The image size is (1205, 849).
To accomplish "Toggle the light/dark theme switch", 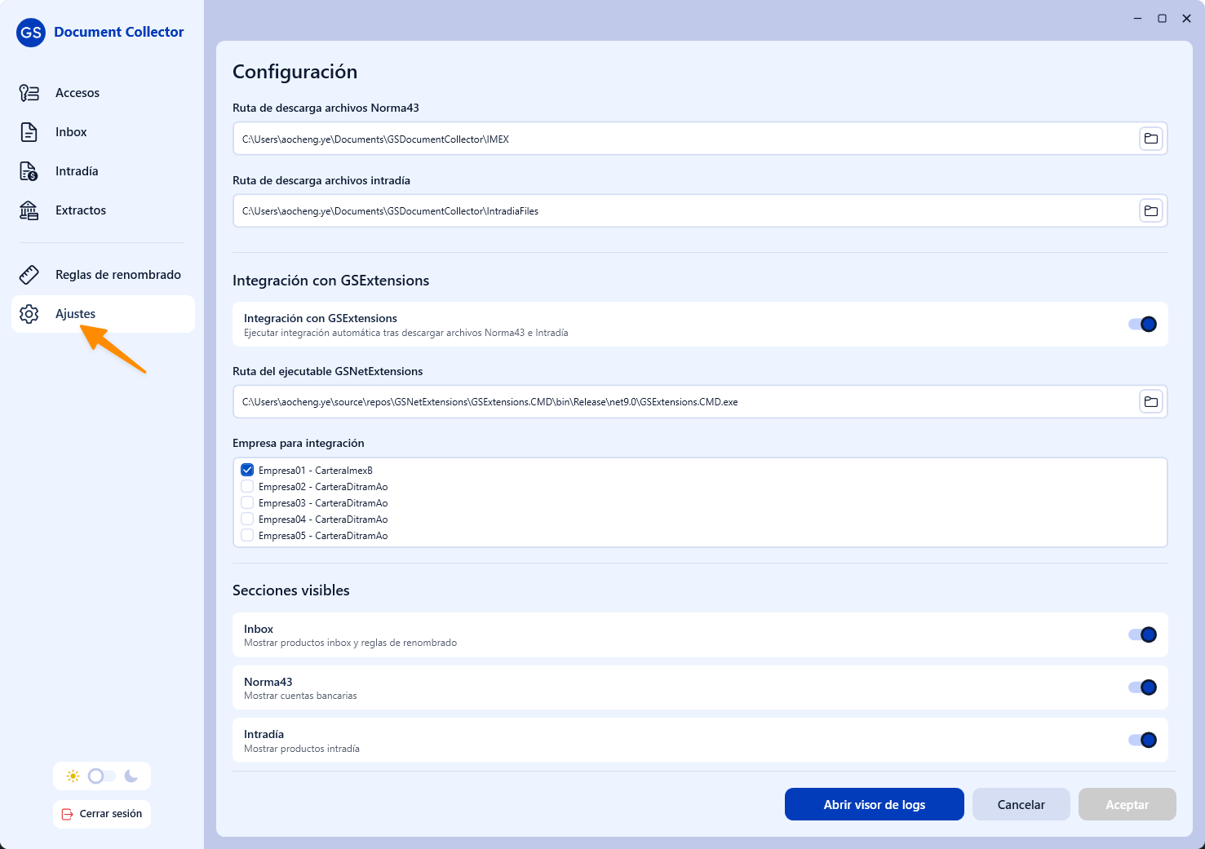I will tap(102, 776).
